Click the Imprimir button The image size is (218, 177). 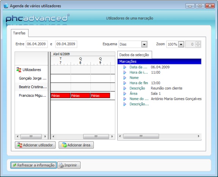pyautogui.click(x=69, y=165)
